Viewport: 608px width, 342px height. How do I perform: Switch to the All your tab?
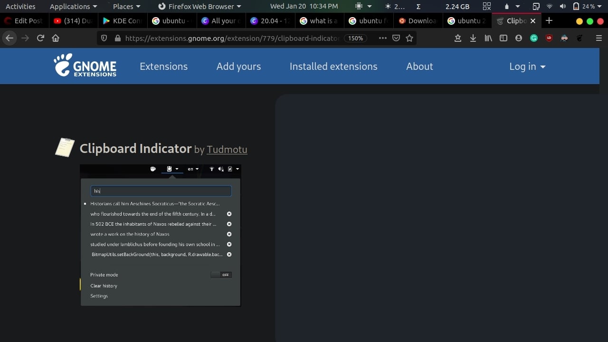click(x=221, y=21)
